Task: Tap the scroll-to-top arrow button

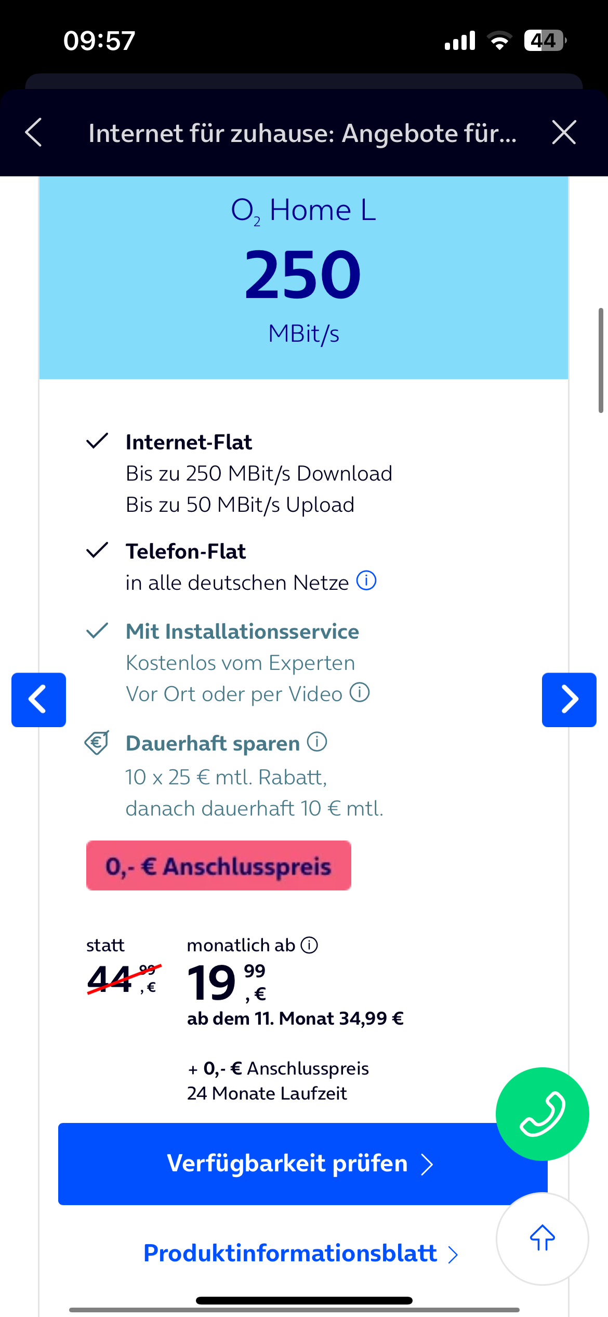Action: click(x=542, y=1238)
